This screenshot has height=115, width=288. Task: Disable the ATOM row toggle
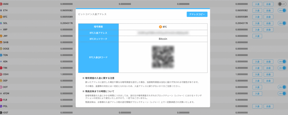282,94
